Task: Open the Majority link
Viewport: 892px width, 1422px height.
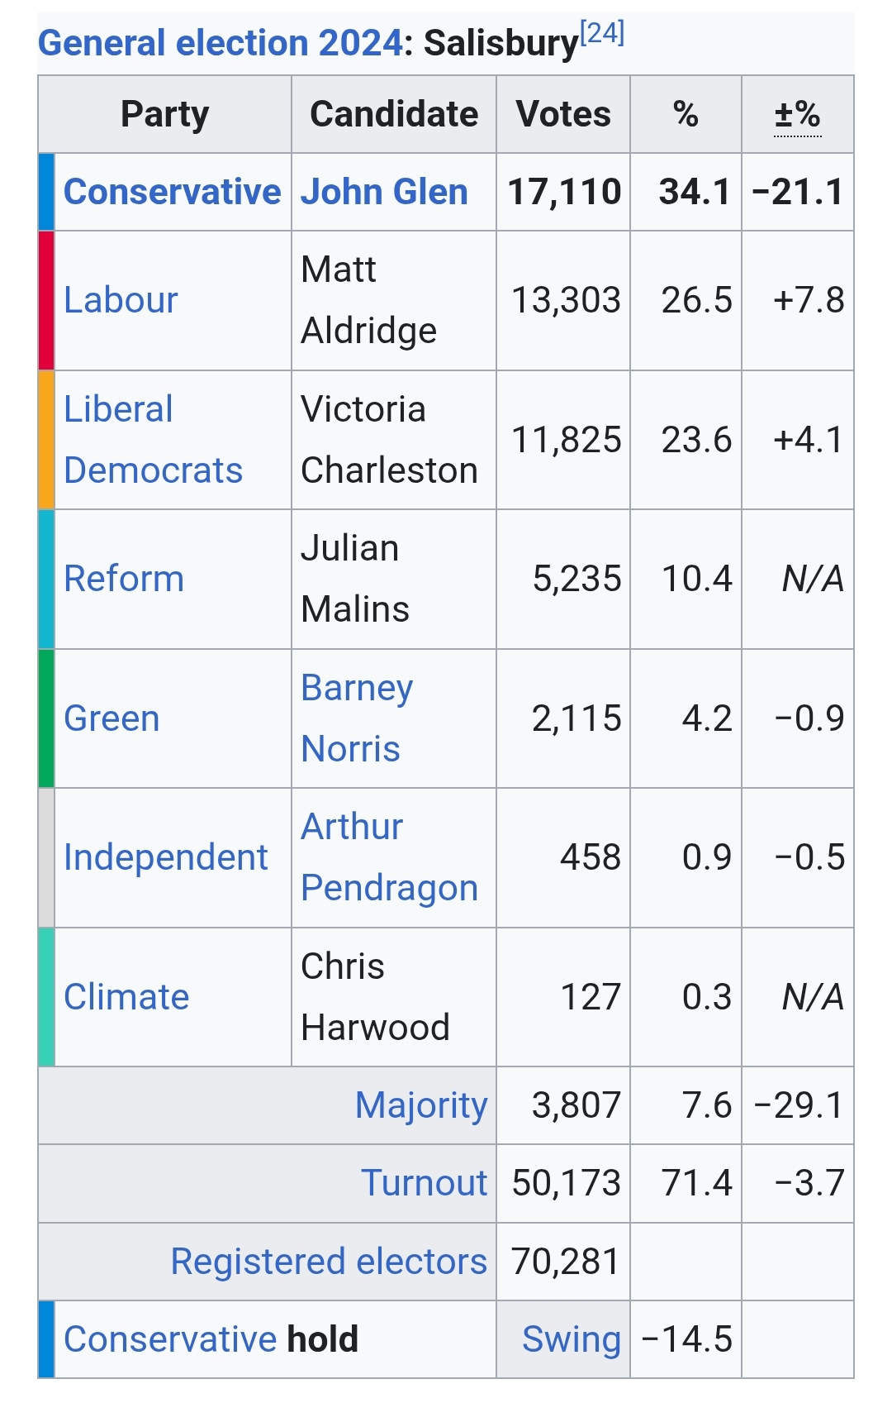Action: (x=421, y=1105)
